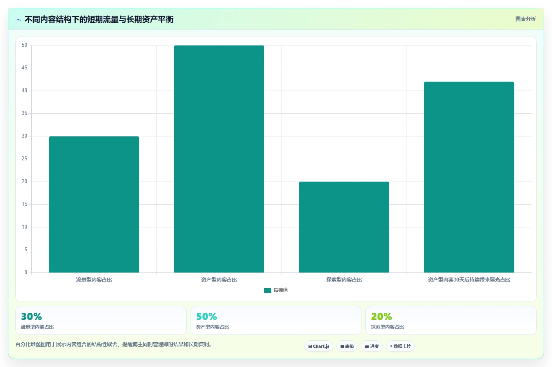Click the 图表分析 label in the header
The height and width of the screenshot is (367, 552).
click(525, 19)
